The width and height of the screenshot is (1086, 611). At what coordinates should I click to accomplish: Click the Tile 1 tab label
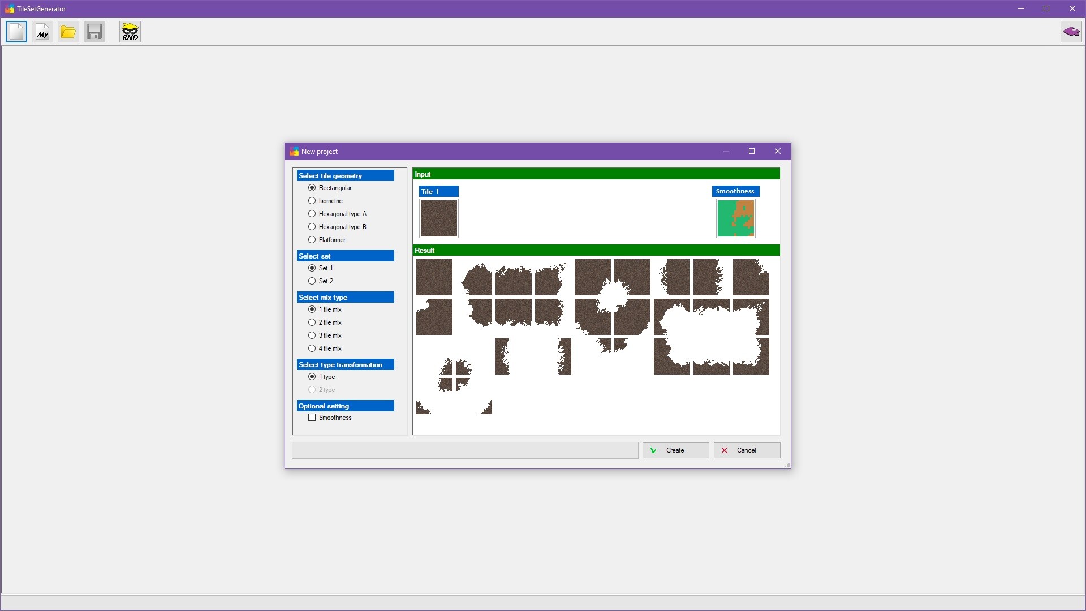click(x=439, y=191)
